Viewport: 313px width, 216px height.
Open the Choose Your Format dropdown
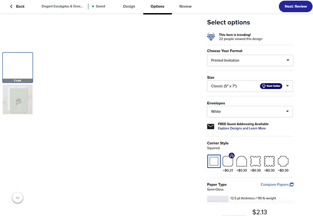click(x=250, y=61)
